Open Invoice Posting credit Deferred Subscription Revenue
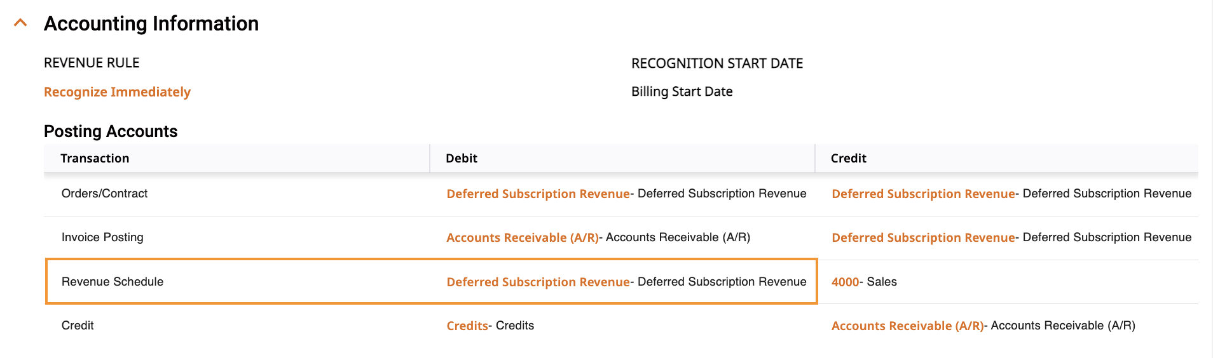 923,237
